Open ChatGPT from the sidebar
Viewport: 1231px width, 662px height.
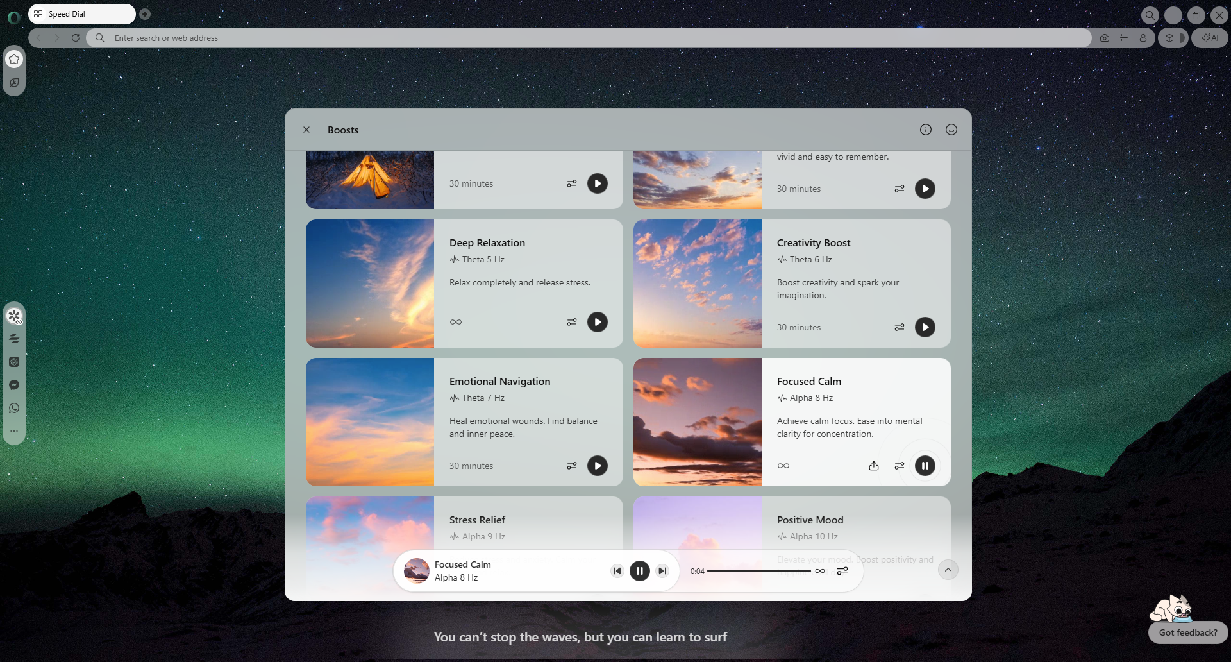click(14, 362)
